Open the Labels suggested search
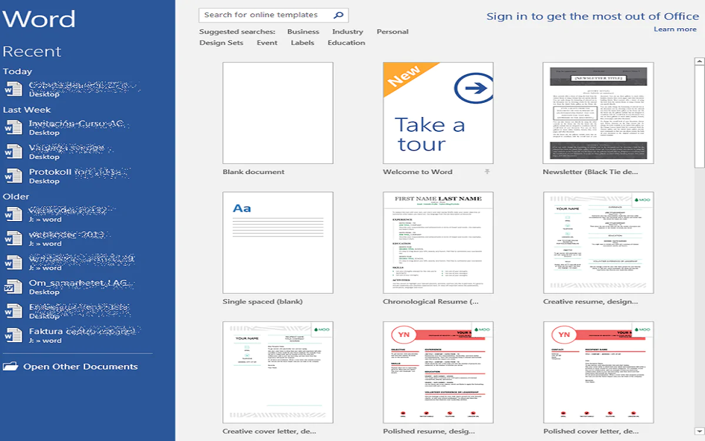This screenshot has height=441, width=705. coord(303,43)
